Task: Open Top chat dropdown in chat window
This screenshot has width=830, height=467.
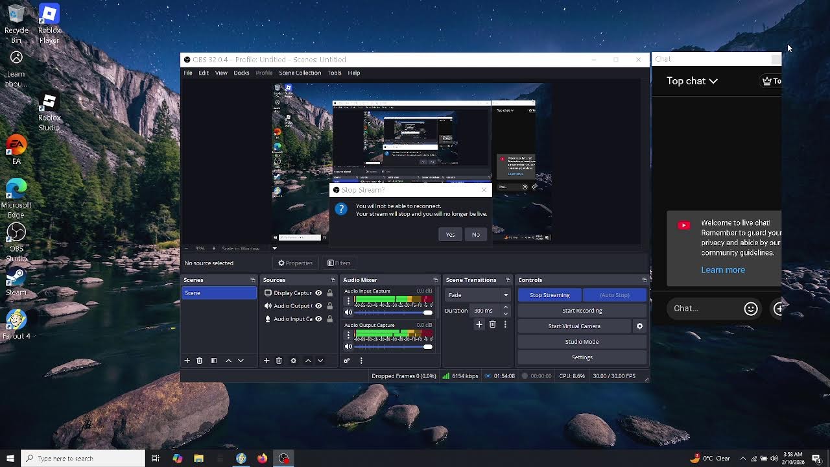Action: (693, 81)
